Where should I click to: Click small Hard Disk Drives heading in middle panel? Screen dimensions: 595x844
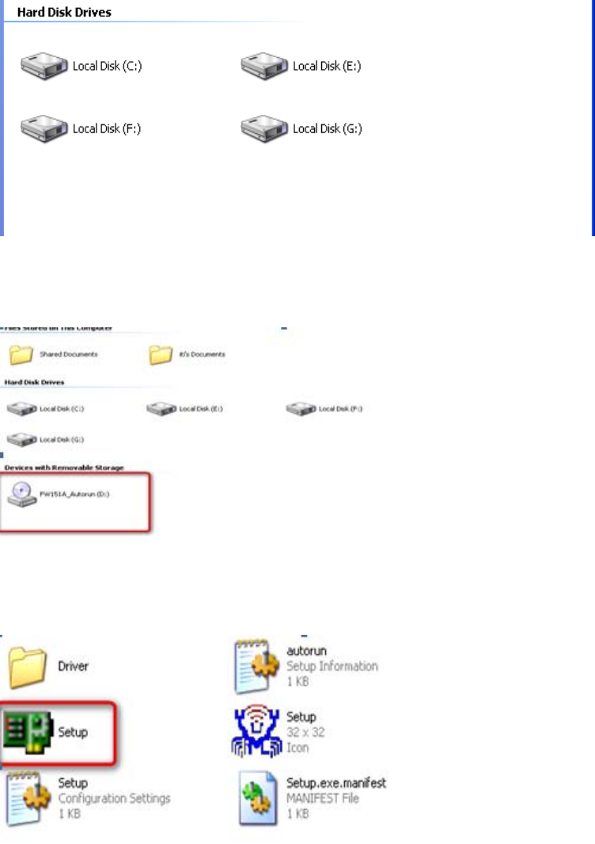click(34, 382)
